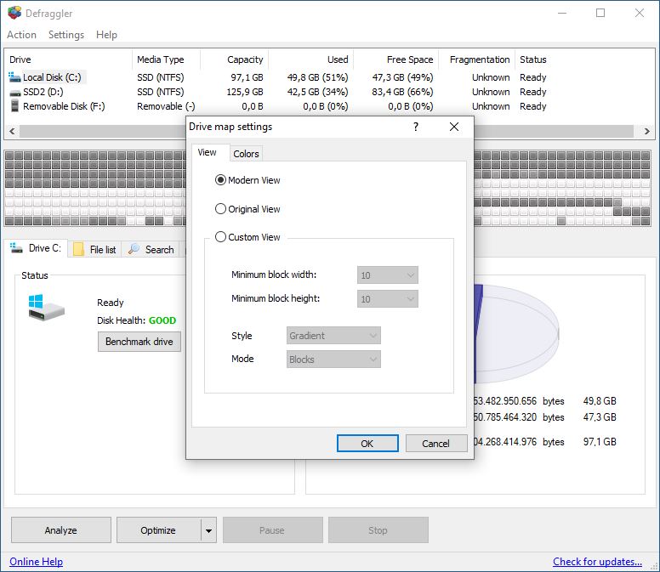This screenshot has width=660, height=572.
Task: Open Minimum block height dropdown
Action: tap(388, 299)
